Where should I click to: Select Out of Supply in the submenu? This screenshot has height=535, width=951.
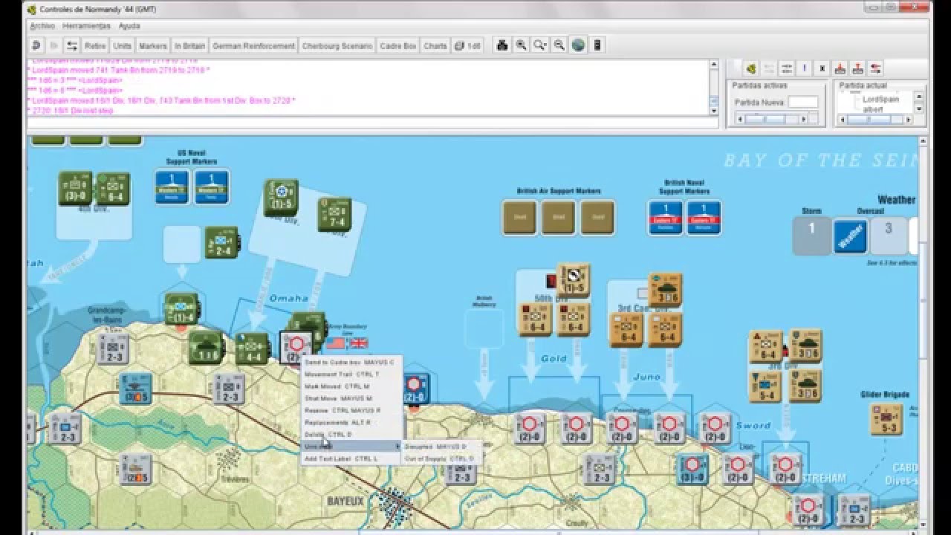[440, 458]
